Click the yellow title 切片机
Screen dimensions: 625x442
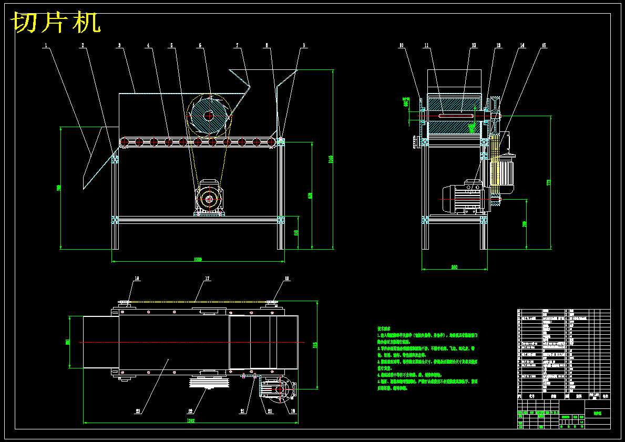pyautogui.click(x=57, y=22)
